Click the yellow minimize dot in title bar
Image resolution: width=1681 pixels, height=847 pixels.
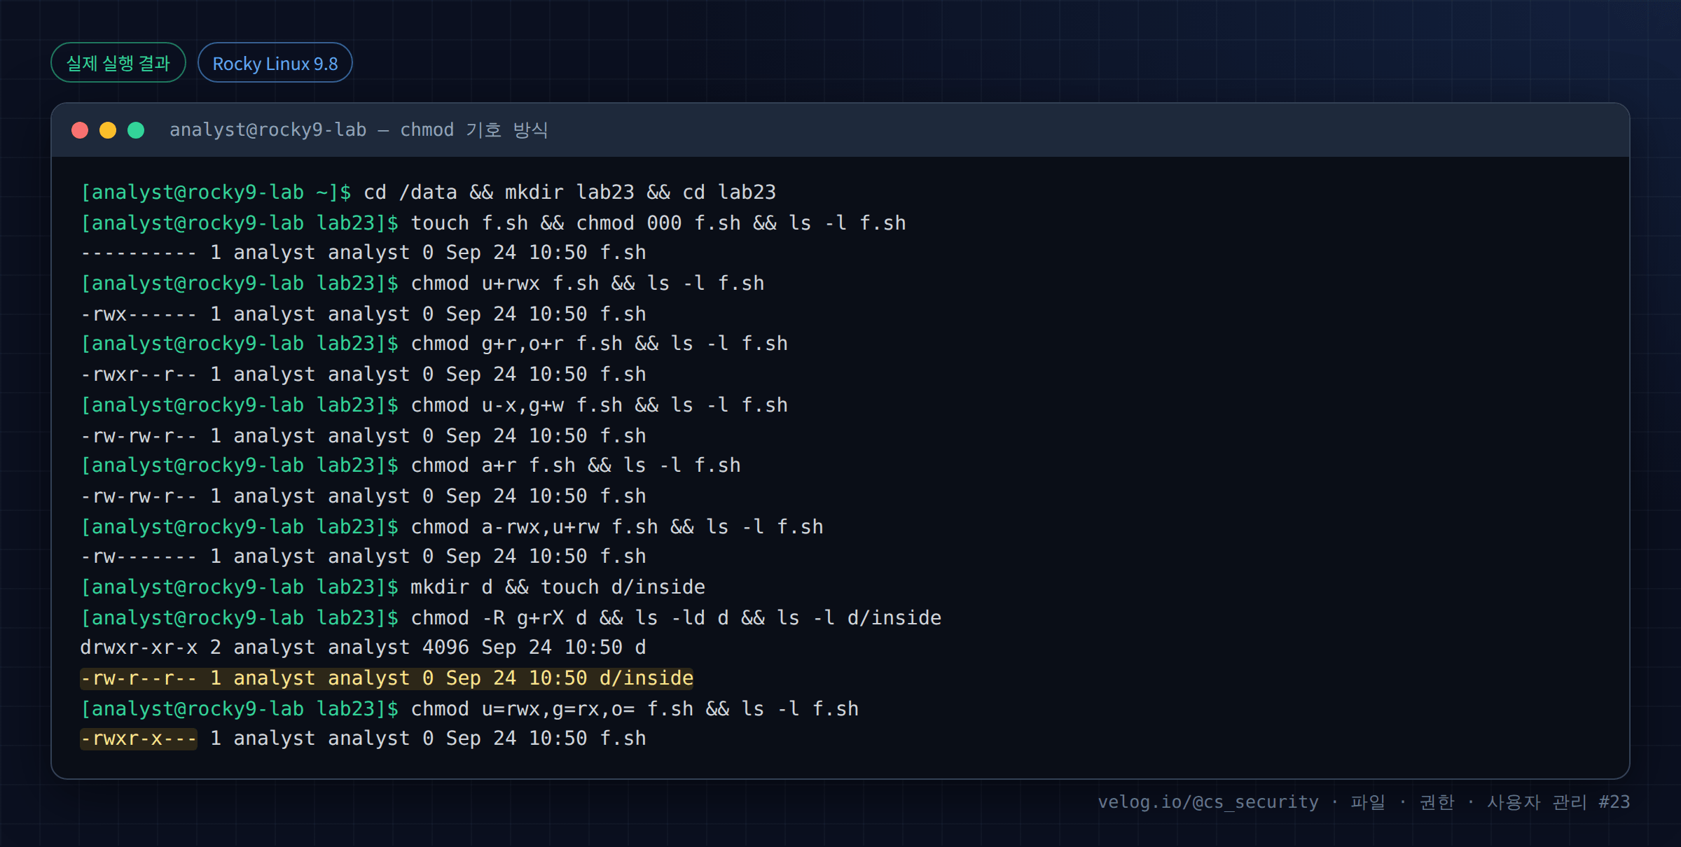pyautogui.click(x=108, y=130)
